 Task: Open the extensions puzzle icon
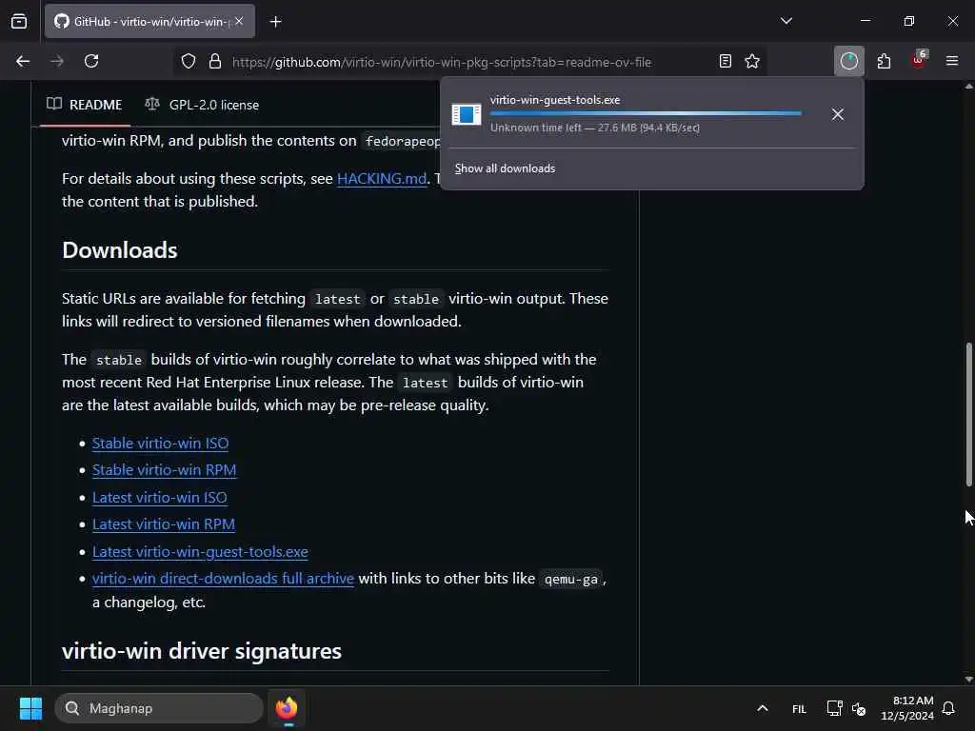[x=884, y=62]
